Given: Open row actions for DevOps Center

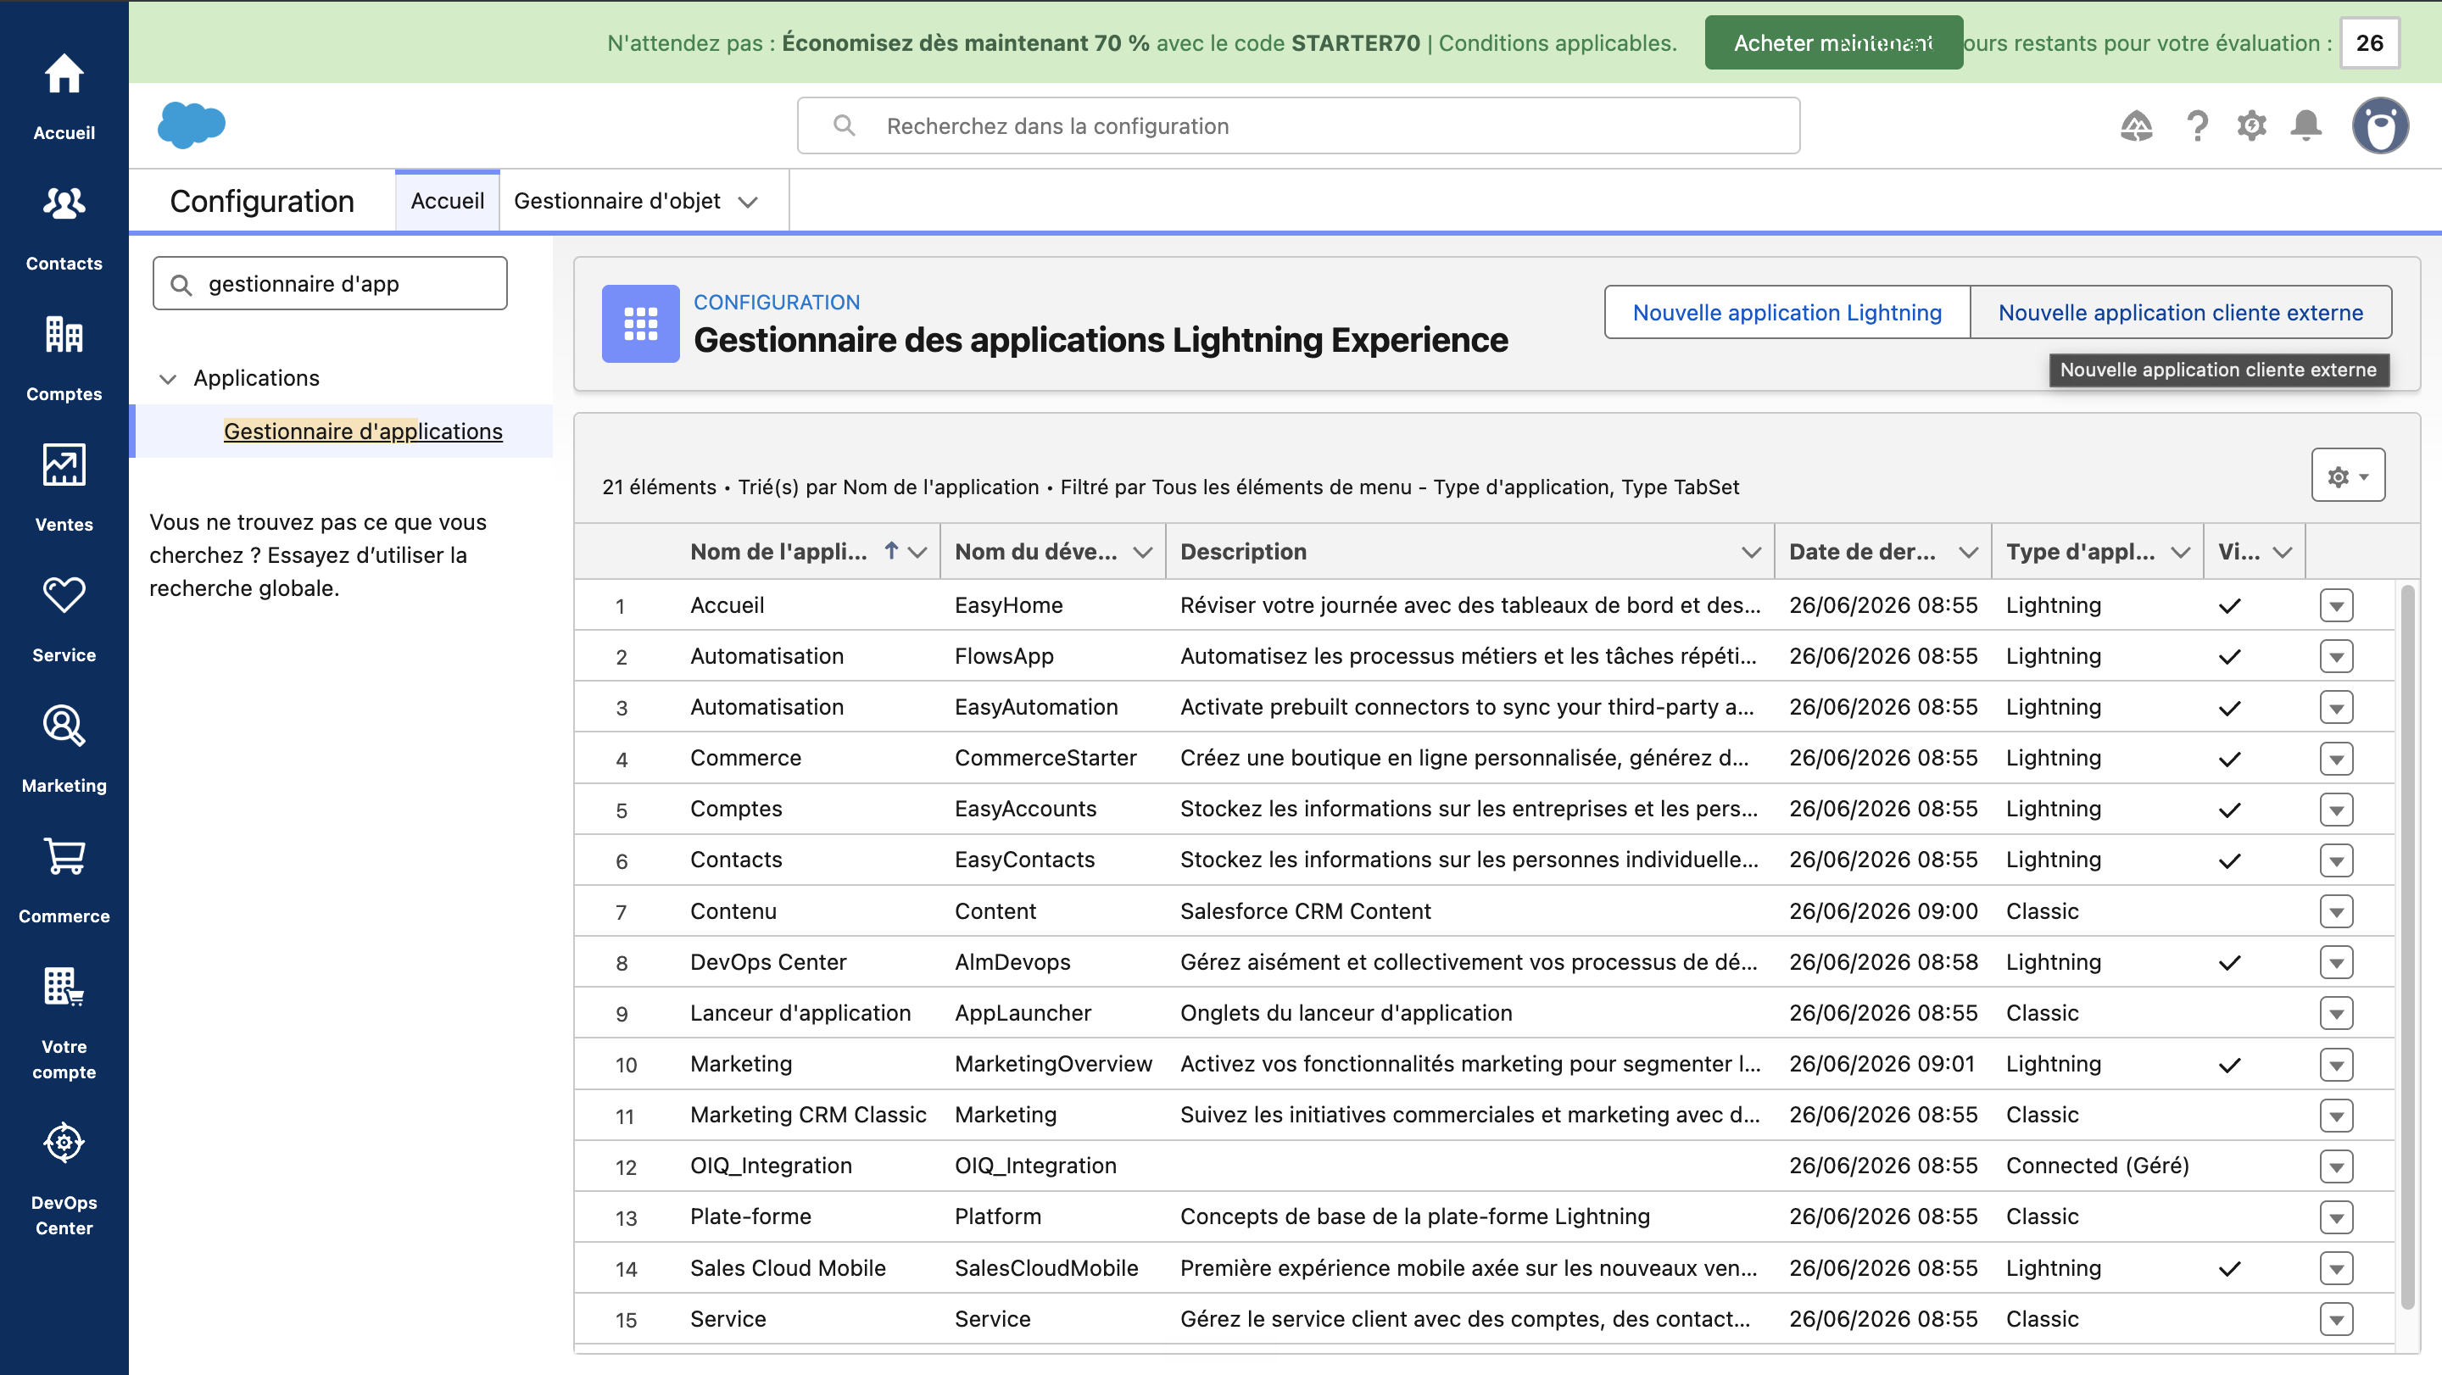Looking at the screenshot, I should 2336,962.
